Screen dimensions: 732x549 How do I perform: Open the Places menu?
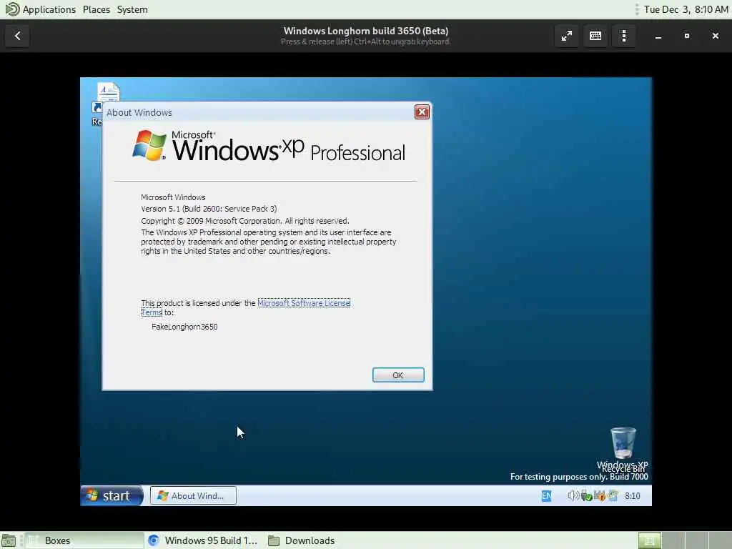click(x=97, y=9)
